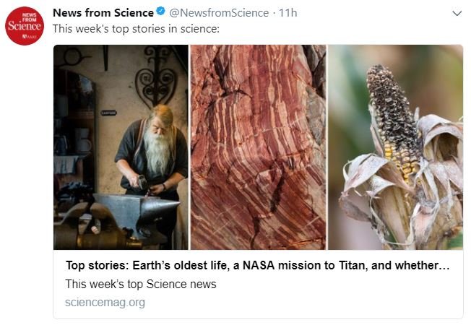The height and width of the screenshot is (325, 471).
Task: Open tweet options caret menu
Action: (456, 13)
